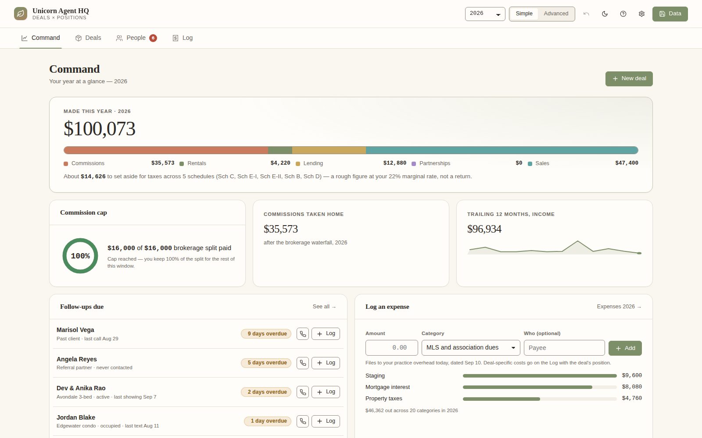Click the Sales segment of income bar
Viewport: 702px width, 438px height.
pos(502,150)
